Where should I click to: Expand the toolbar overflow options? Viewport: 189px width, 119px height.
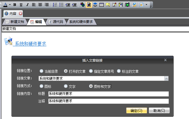click(151, 6)
